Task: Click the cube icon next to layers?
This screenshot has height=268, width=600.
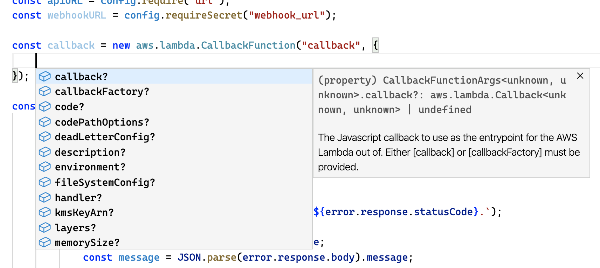Action: (45, 227)
